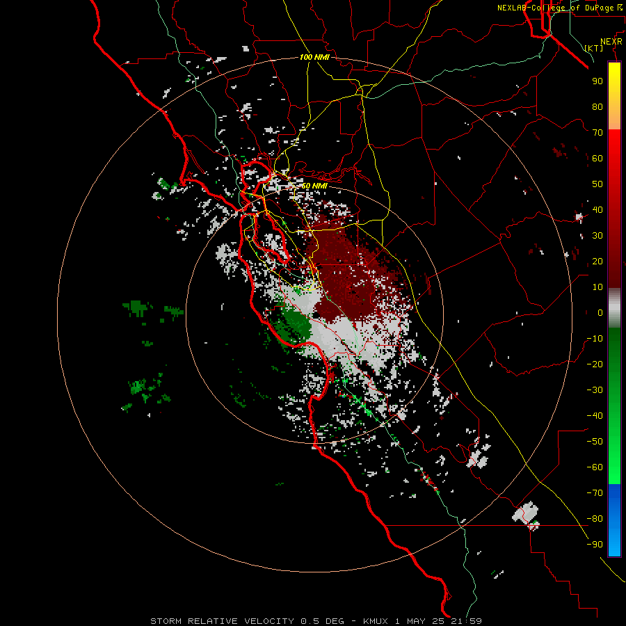626x626 pixels.
Task: Click the NEXLAB-College of DuPage watermark text
Action: 559,8
